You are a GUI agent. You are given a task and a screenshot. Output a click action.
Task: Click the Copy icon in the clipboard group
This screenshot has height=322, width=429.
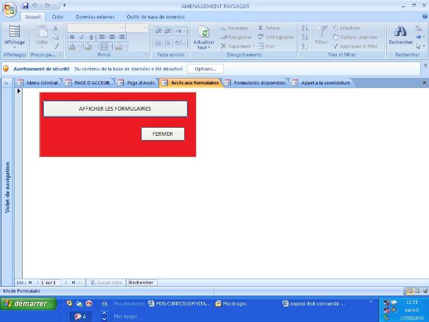(55, 37)
